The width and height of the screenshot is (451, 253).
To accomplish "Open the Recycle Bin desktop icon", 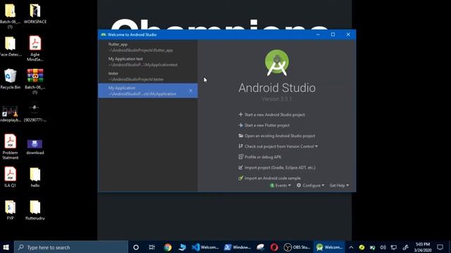I will 11,79.
